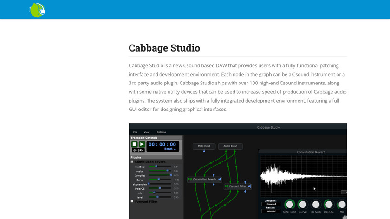This screenshot has width=390, height=219.
Task: Click the Cabbage Studio window title text
Action: coord(268,127)
